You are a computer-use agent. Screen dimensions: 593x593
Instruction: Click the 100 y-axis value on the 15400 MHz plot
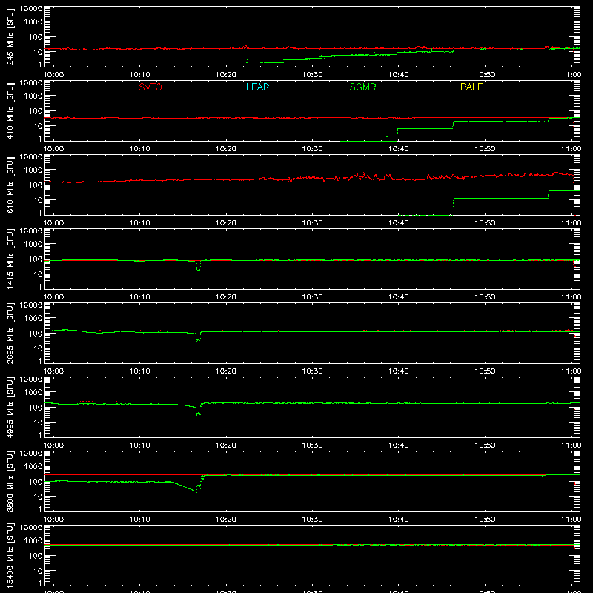pos(35,556)
